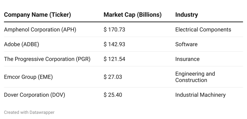247x119 pixels.
Task: Select the $ 142.93 market cap value
Action: pos(114,44)
